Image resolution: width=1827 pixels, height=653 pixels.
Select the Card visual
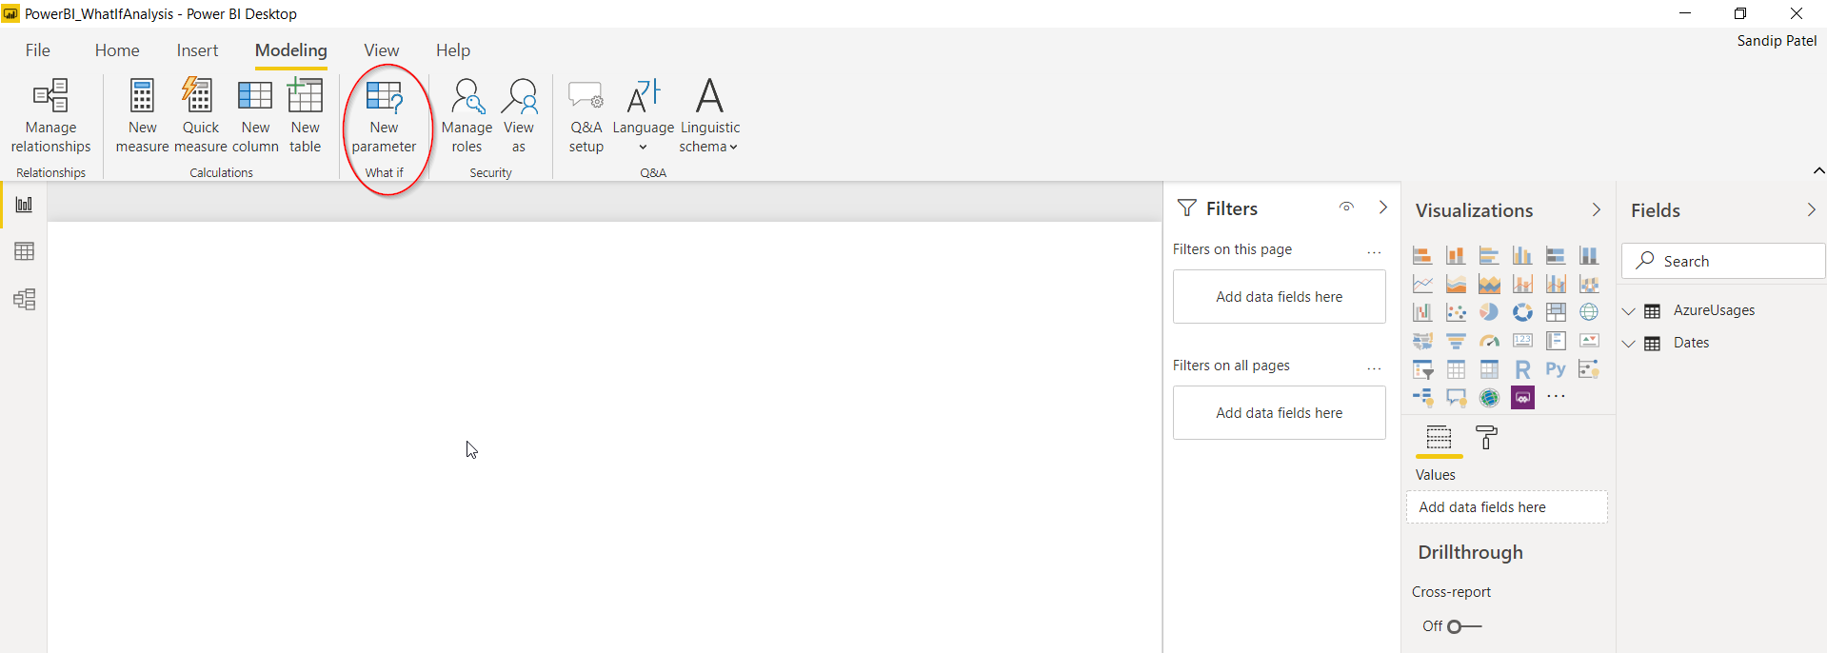(x=1522, y=341)
